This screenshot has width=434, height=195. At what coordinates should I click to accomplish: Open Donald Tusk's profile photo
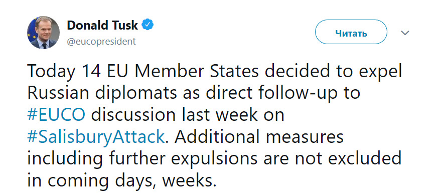click(x=43, y=33)
